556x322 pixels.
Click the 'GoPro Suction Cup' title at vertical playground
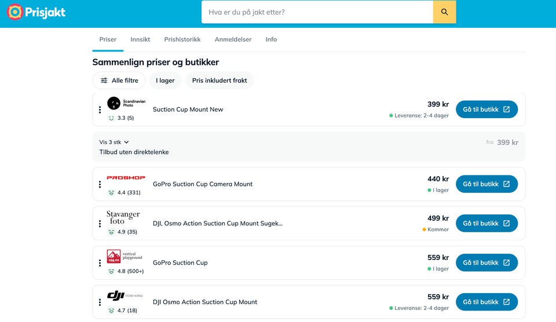pyautogui.click(x=180, y=263)
